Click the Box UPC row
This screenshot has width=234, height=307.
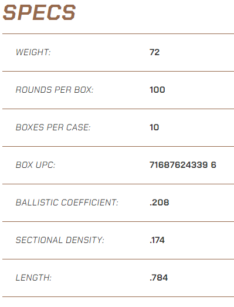pyautogui.click(x=118, y=166)
